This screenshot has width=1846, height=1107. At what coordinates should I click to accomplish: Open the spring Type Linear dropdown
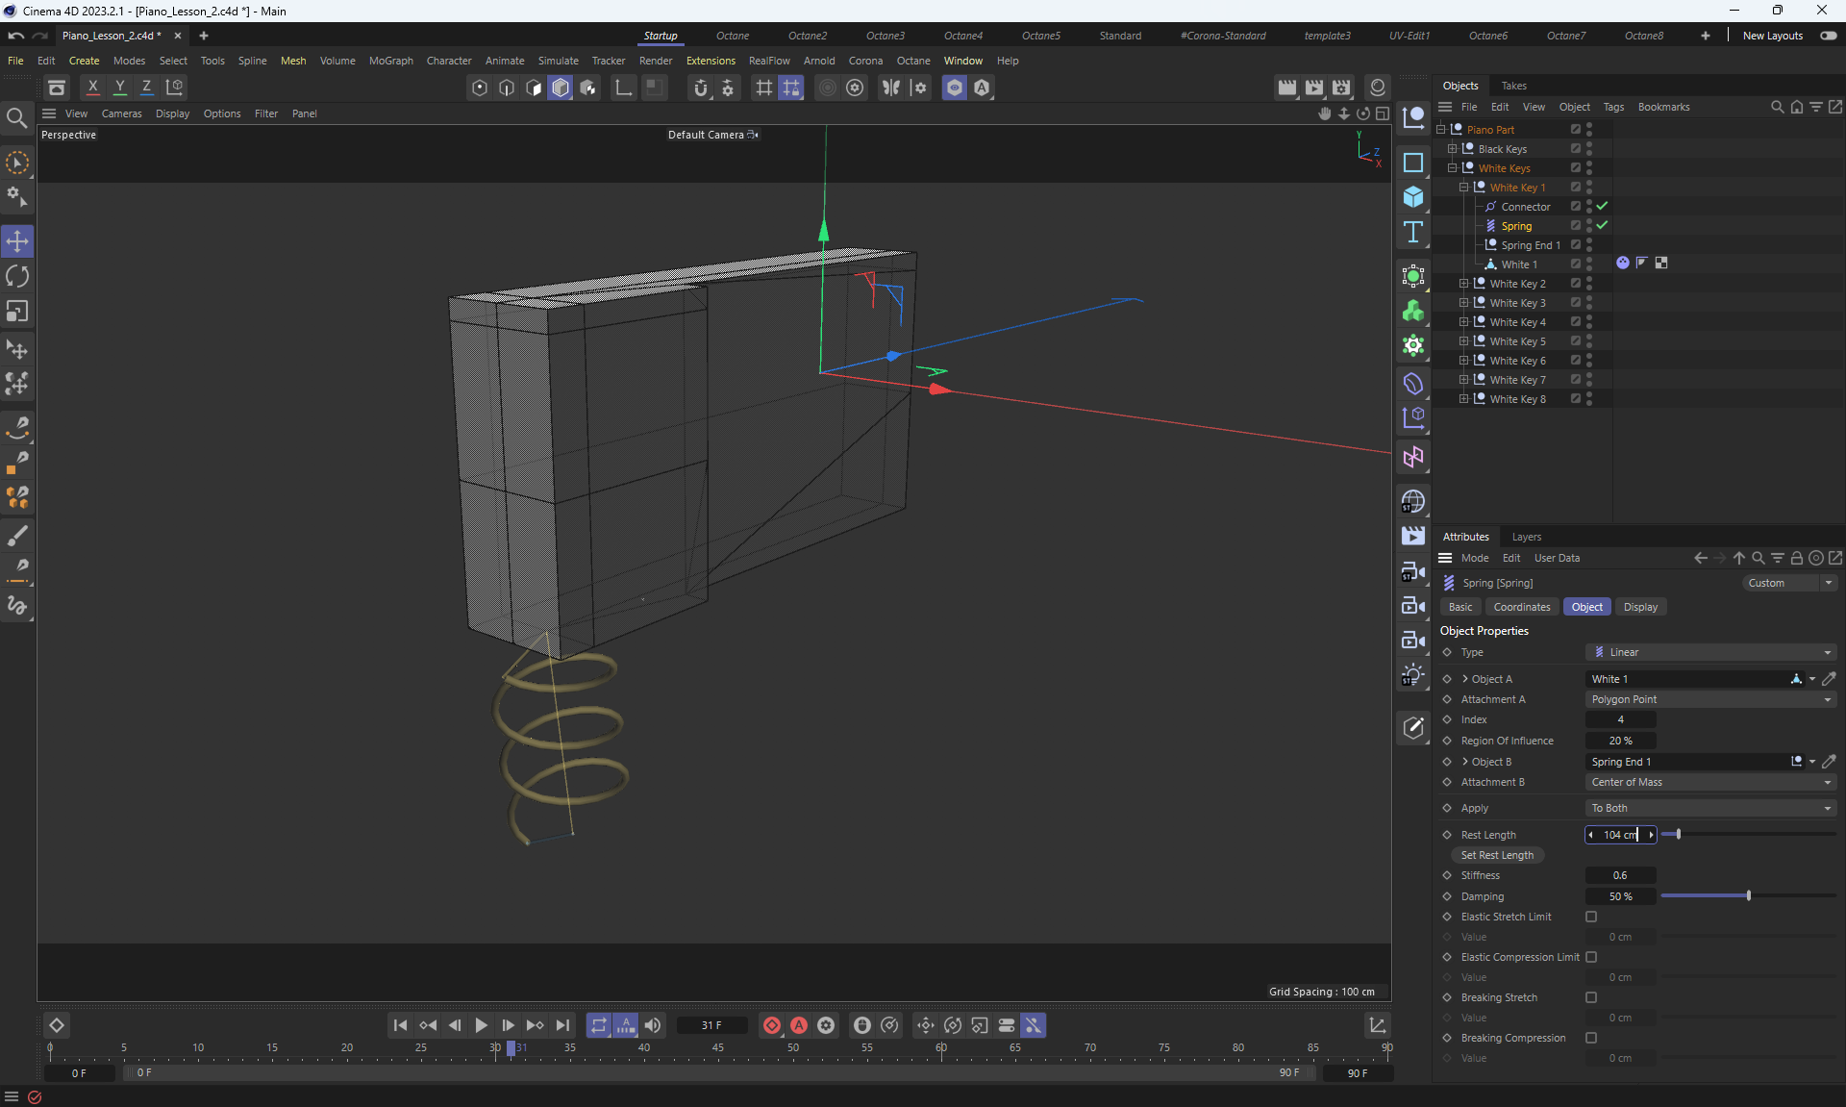tap(1710, 652)
